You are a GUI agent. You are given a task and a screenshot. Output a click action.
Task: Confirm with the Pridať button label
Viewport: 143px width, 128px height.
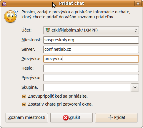point(120,117)
